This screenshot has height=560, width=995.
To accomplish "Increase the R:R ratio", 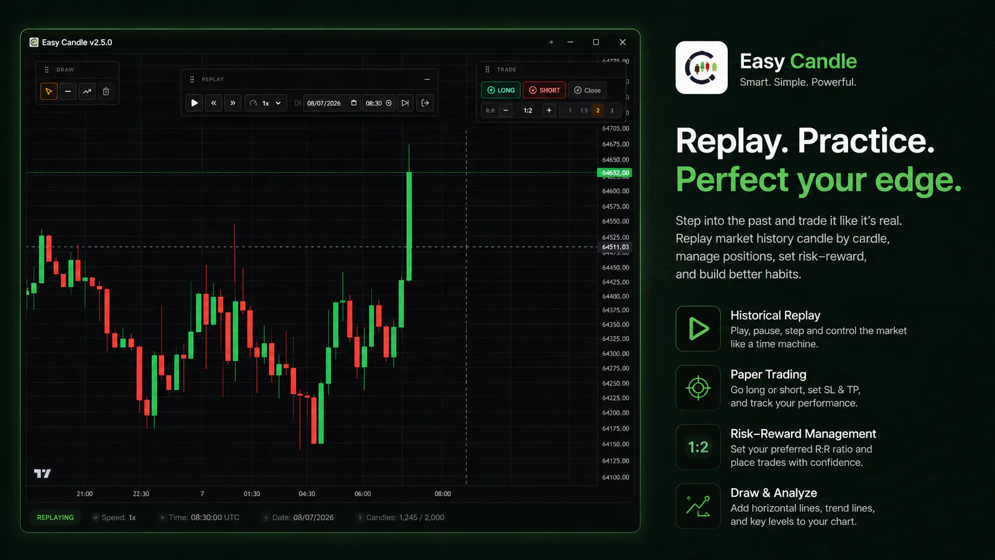I will pos(549,110).
